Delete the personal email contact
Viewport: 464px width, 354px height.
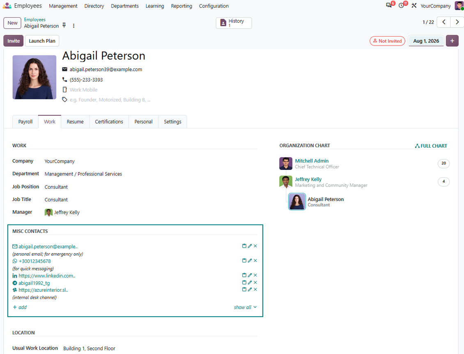click(255, 246)
